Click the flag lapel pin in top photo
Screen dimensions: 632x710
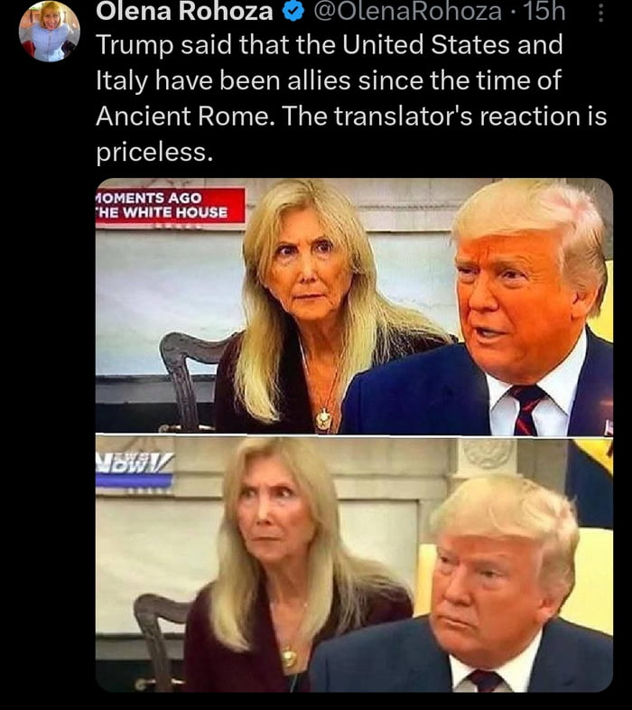click(x=608, y=427)
